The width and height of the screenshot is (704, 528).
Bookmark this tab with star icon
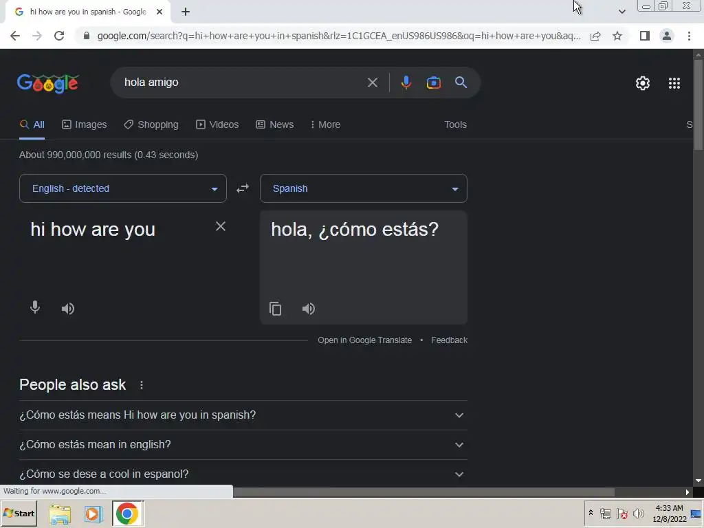point(617,36)
